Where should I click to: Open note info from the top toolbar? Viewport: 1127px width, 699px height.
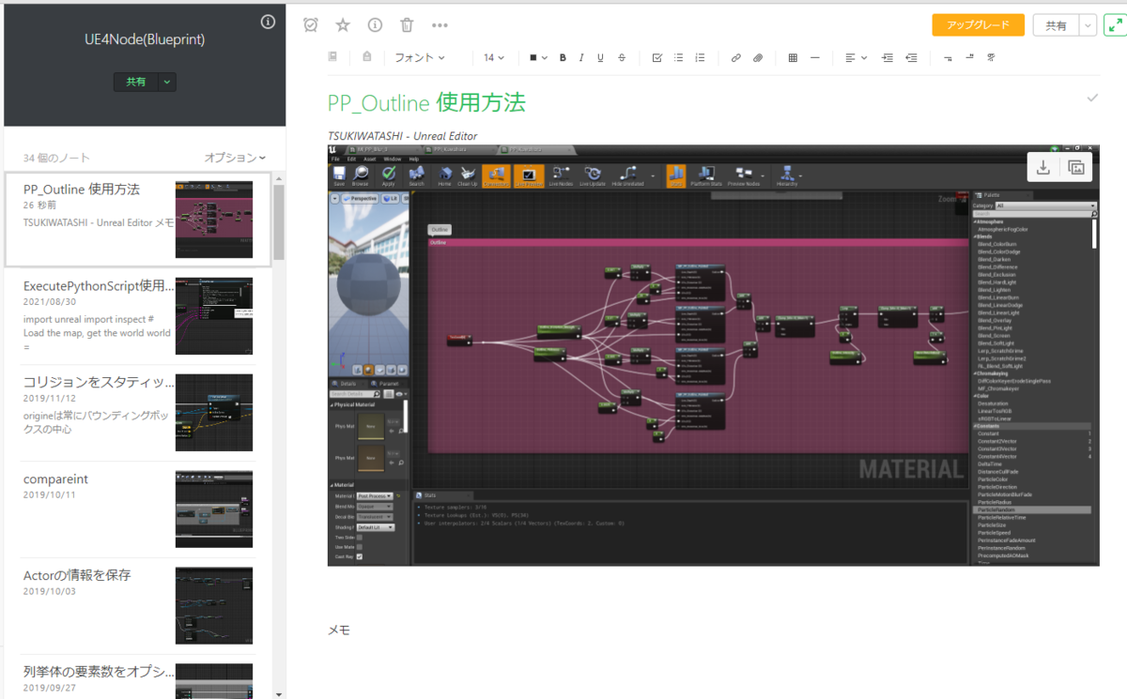tap(375, 25)
